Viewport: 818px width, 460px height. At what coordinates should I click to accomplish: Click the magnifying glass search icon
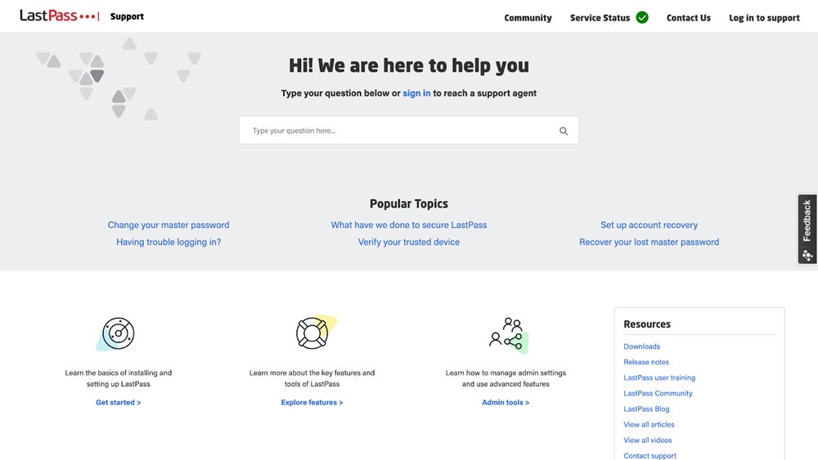tap(564, 131)
